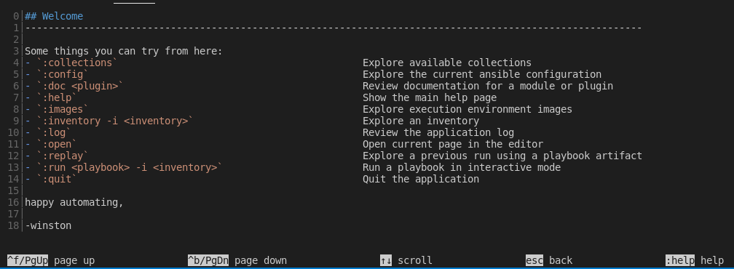Click 'Show the main help page' text
This screenshot has height=269, width=734.
pos(430,97)
